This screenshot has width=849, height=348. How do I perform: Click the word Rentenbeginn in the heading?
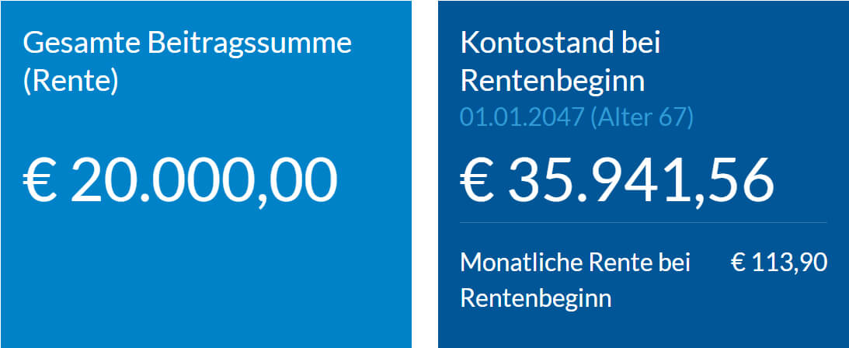point(552,82)
